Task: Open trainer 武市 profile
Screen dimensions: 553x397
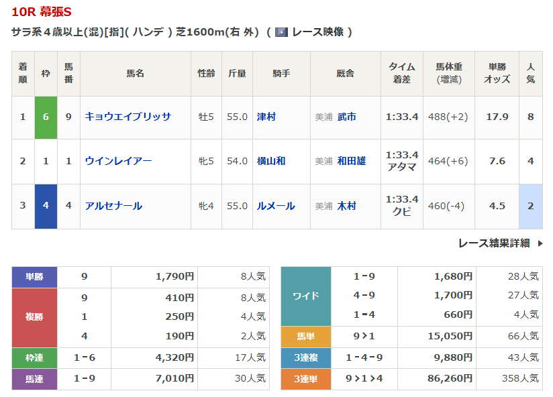Action: click(347, 117)
